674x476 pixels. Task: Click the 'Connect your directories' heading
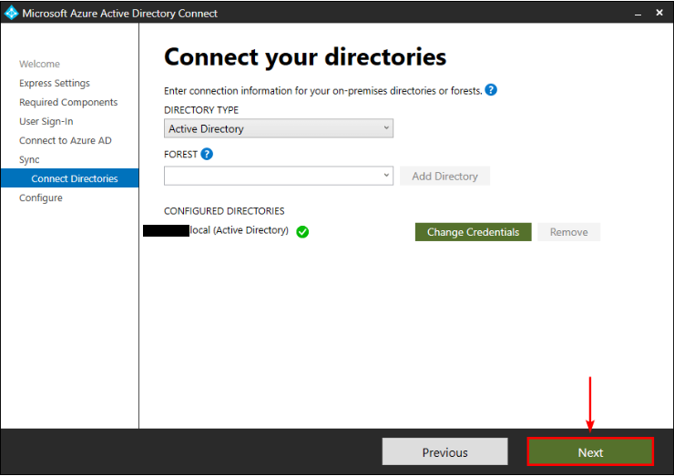(x=305, y=57)
